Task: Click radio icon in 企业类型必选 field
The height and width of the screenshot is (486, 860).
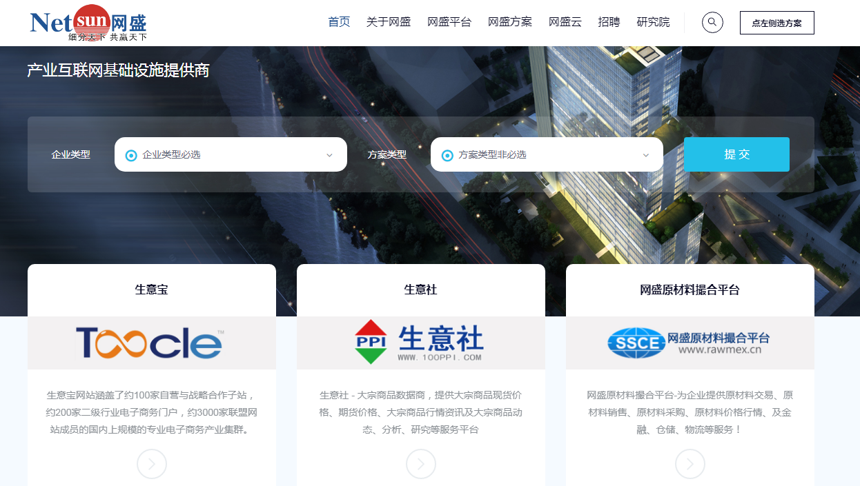Action: tap(131, 155)
